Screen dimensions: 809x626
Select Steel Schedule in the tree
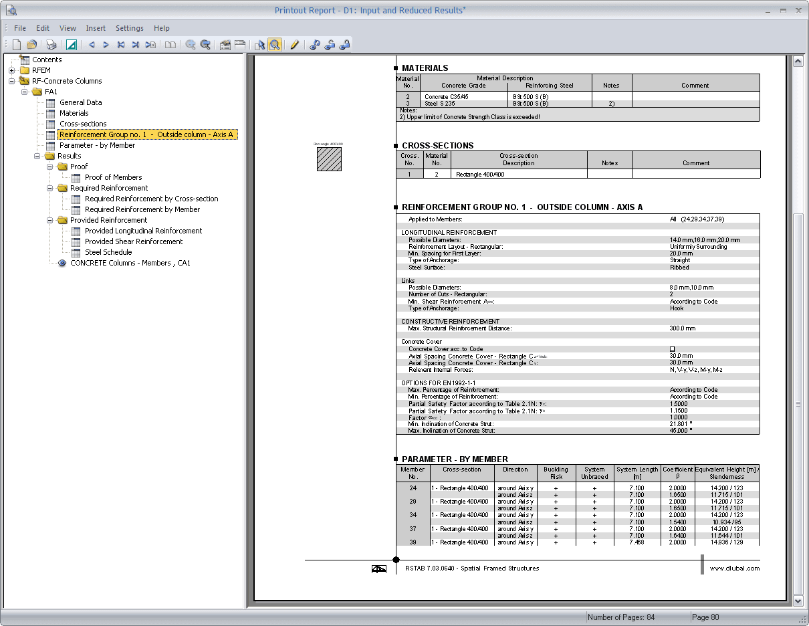pyautogui.click(x=108, y=252)
